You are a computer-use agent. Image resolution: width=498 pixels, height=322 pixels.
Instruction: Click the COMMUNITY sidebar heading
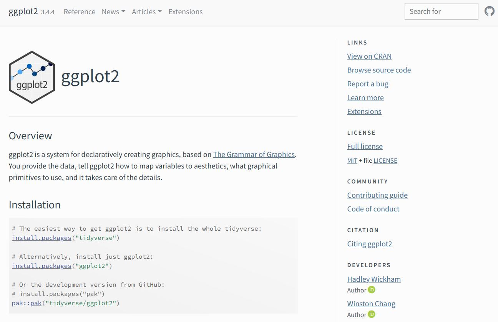coord(368,182)
